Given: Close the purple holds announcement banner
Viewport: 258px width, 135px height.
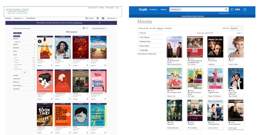Looking at the screenshot, I should pos(100,23).
